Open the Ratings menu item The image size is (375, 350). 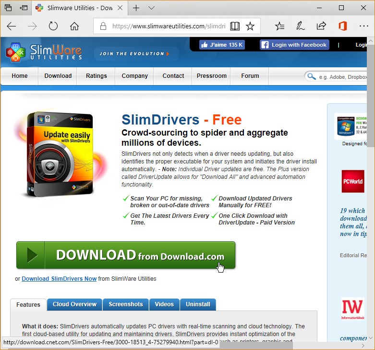click(97, 76)
